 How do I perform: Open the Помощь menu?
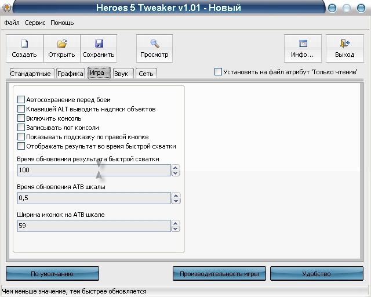(x=62, y=23)
